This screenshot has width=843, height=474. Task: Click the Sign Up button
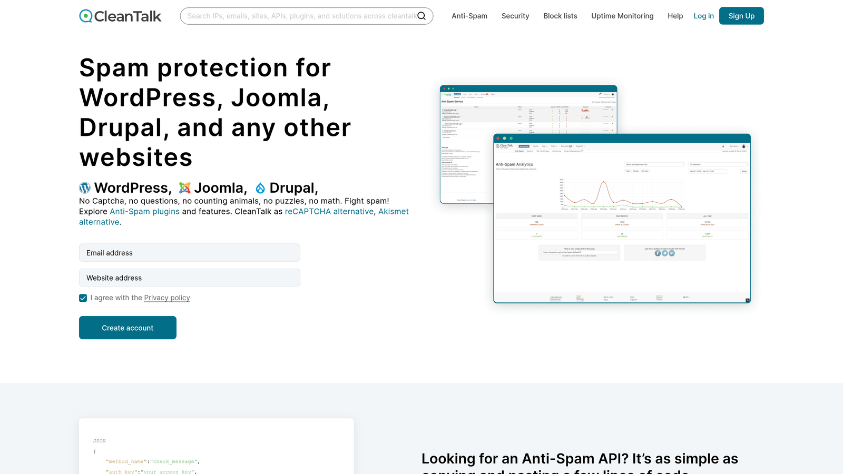(x=741, y=16)
